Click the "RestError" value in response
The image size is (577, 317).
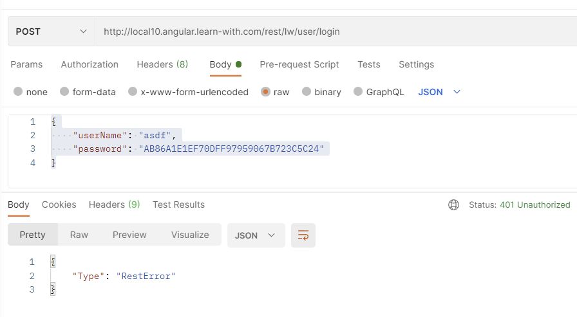[x=146, y=276]
